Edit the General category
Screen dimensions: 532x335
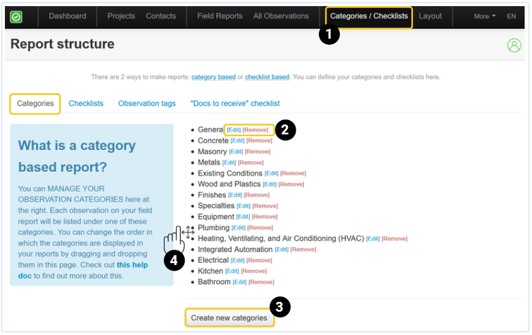pos(234,130)
